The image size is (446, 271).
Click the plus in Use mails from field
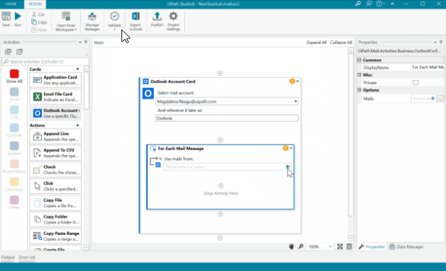[288, 166]
